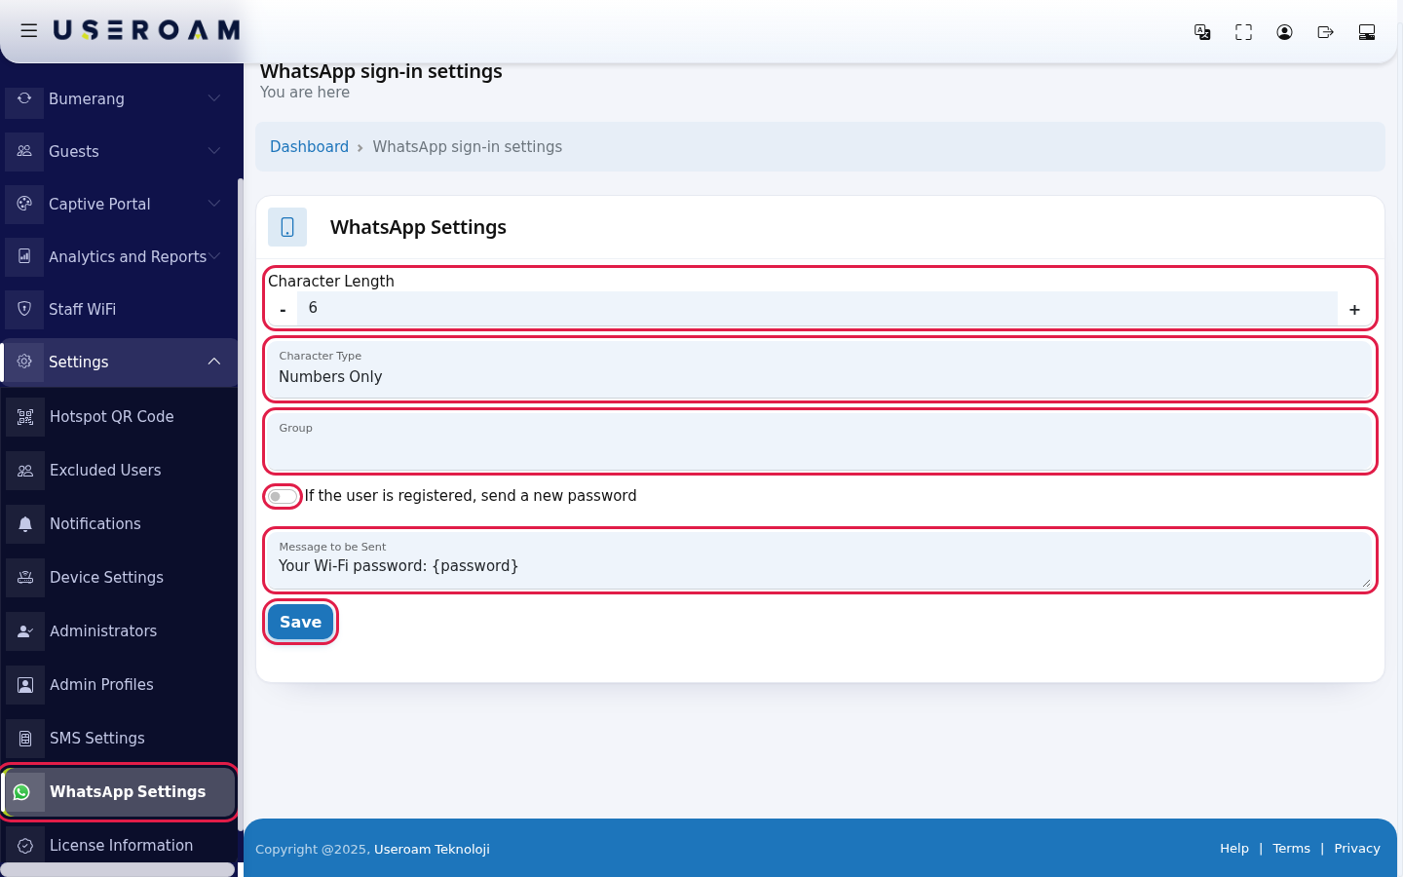
Task: Click the layout panel icon in header
Action: (1367, 32)
